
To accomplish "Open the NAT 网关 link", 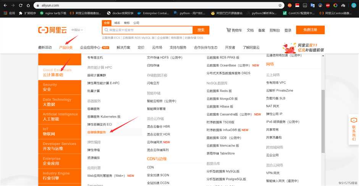I will click(x=272, y=106).
